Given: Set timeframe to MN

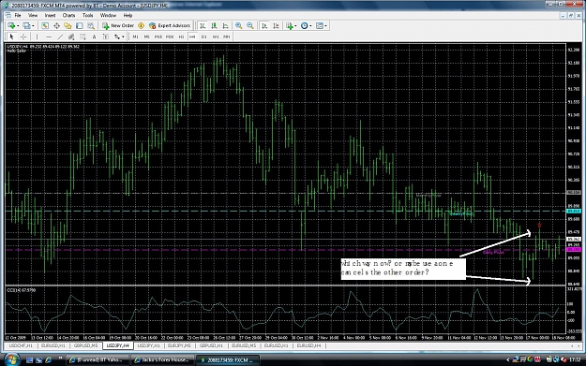Looking at the screenshot, I should point(227,37).
